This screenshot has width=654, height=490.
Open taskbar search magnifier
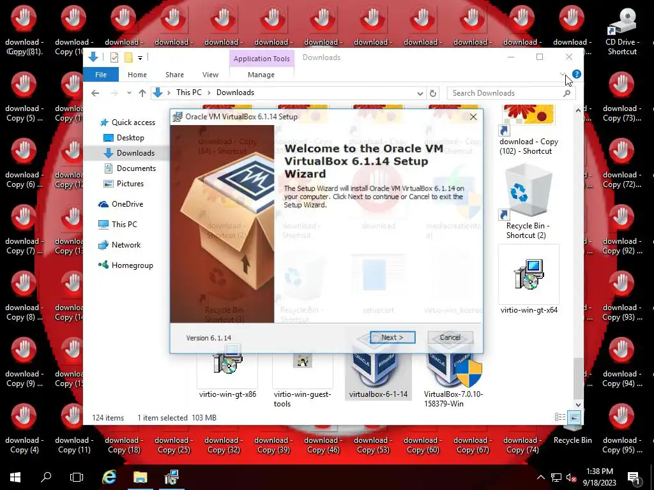coord(46,477)
